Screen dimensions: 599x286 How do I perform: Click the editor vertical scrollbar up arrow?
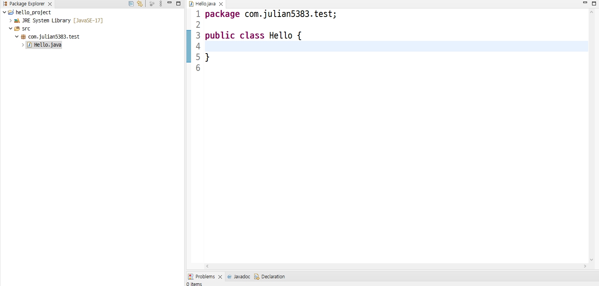592,12
